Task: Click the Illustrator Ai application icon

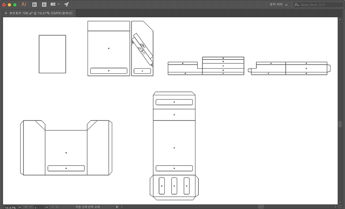Action: (24, 4)
